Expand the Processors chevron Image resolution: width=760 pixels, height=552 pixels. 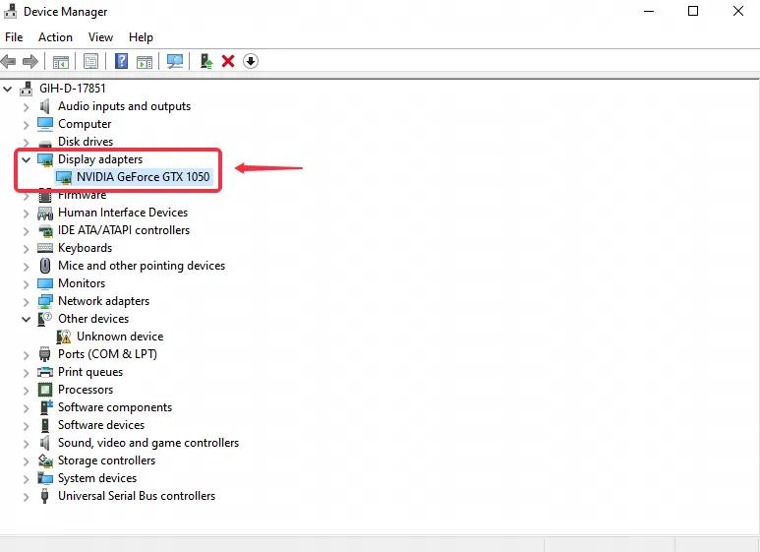pyautogui.click(x=27, y=390)
